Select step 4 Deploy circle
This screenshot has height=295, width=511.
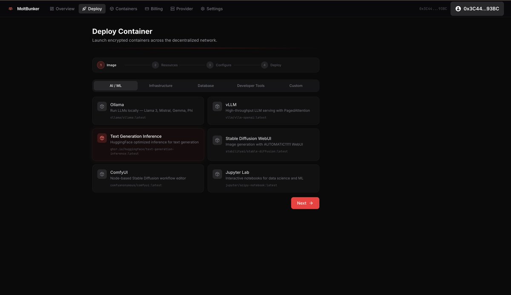click(x=264, y=65)
